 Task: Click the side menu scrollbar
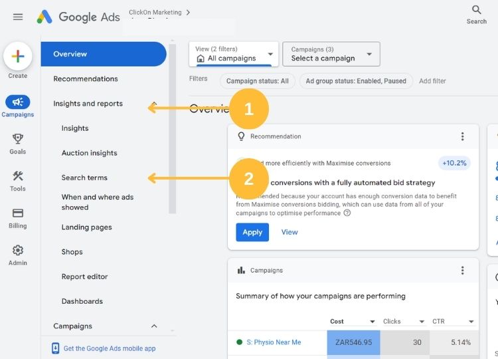tap(173, 129)
